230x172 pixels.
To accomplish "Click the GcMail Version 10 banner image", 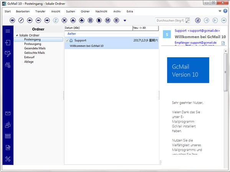I will pyautogui.click(x=188, y=70).
